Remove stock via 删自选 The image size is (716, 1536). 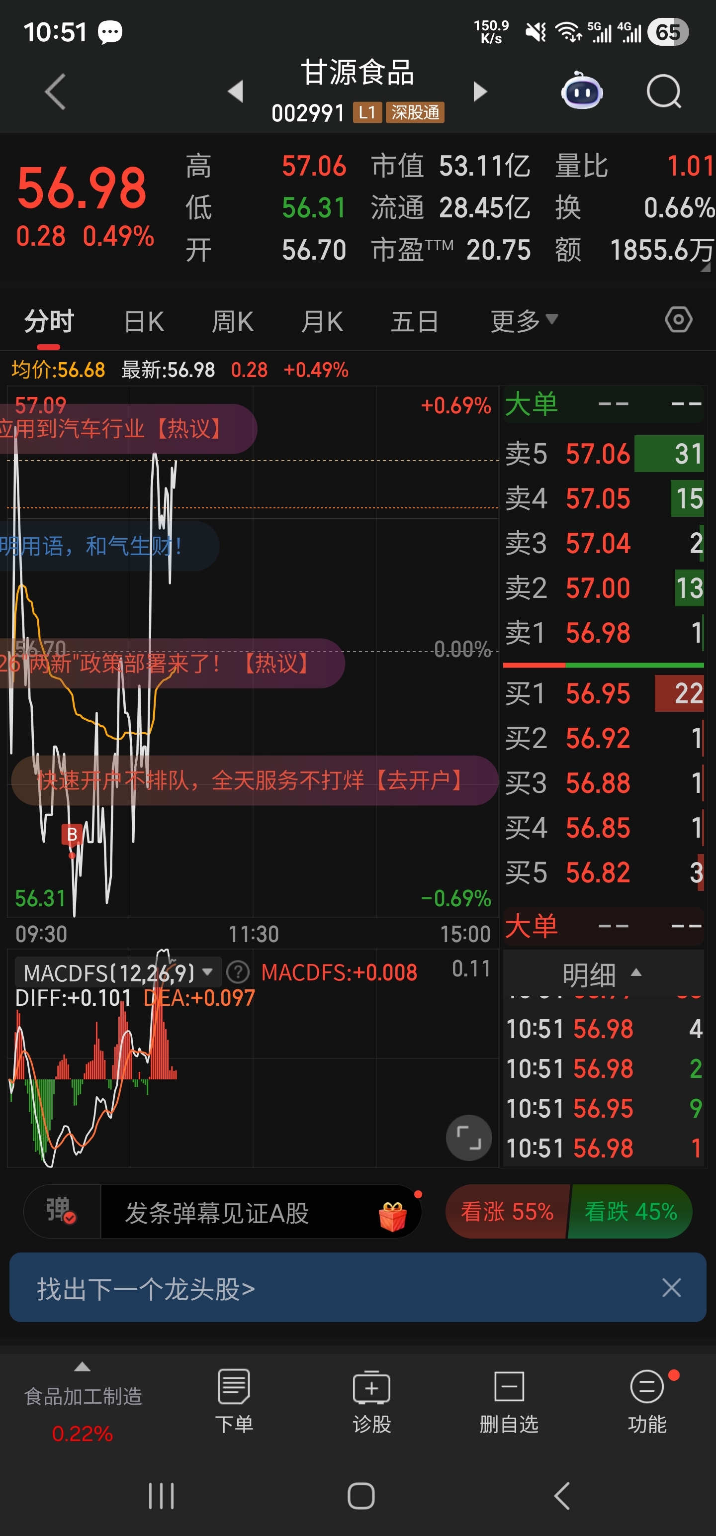(509, 1401)
